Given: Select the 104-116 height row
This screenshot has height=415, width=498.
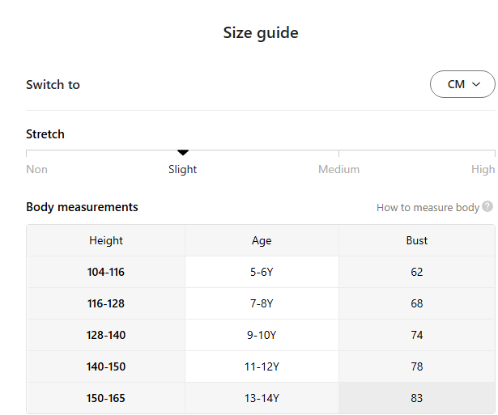Looking at the screenshot, I should [106, 272].
